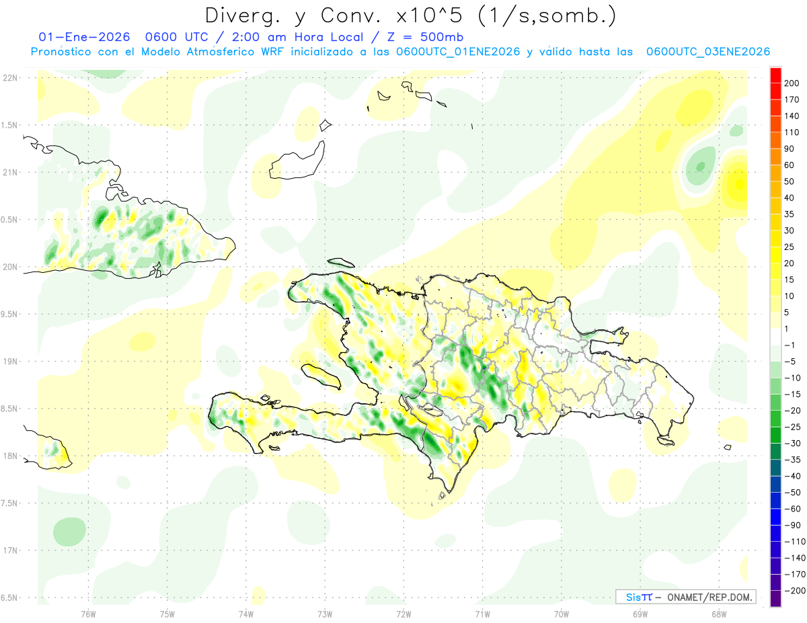This screenshot has width=807, height=623.
Task: Click longitude label '75W'
Action: (x=167, y=614)
